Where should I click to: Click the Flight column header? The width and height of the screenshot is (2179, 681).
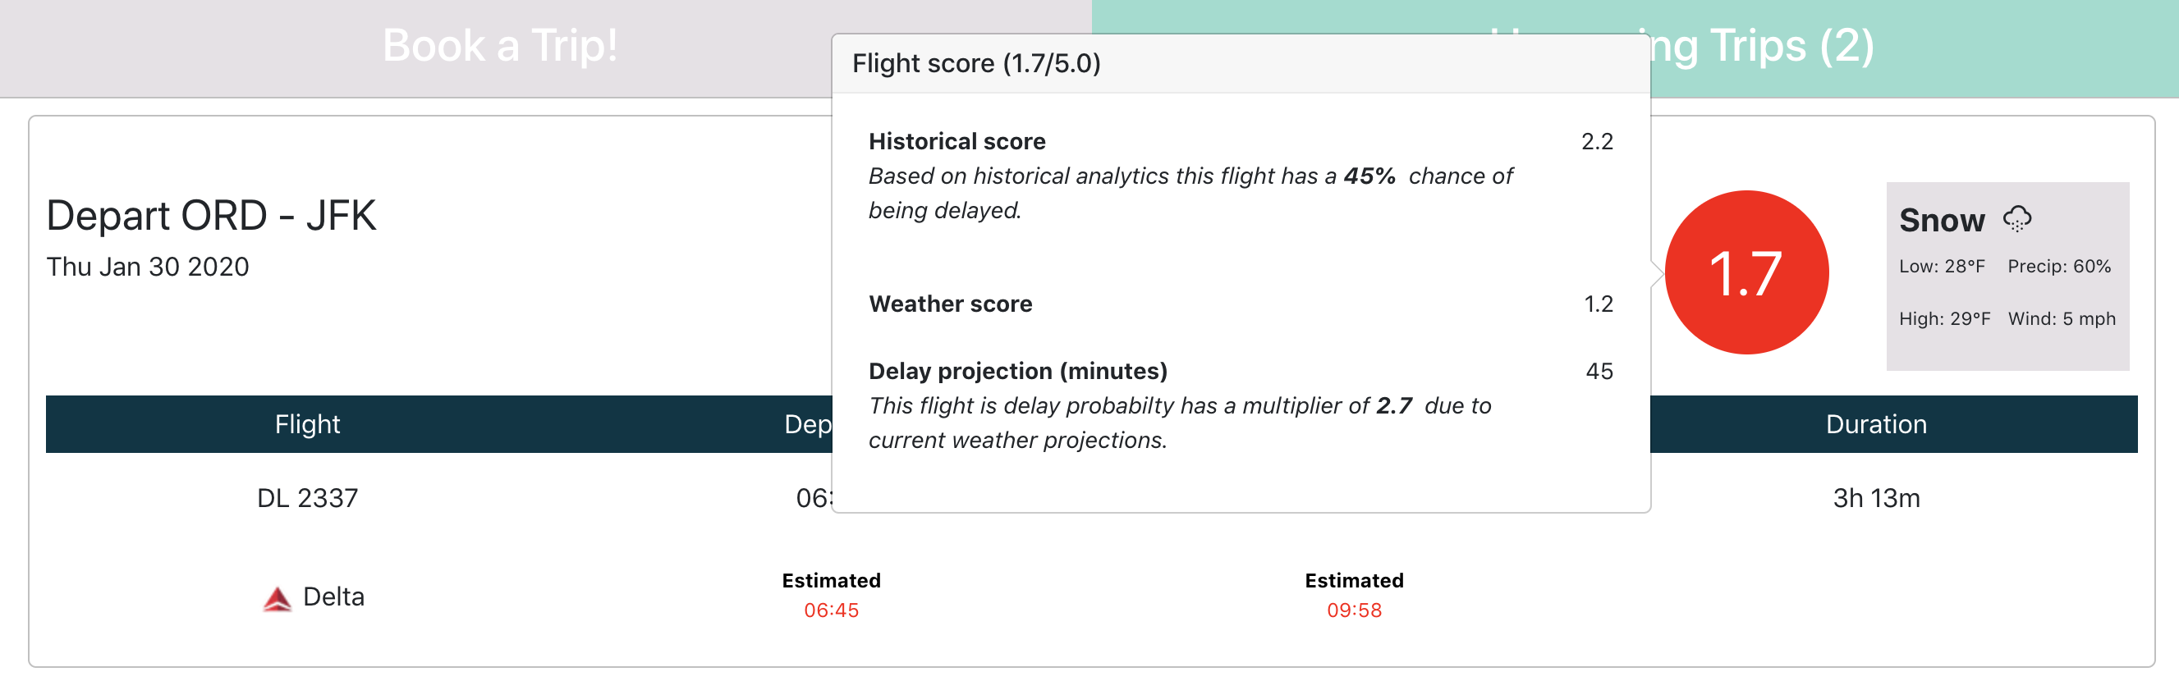pos(307,424)
